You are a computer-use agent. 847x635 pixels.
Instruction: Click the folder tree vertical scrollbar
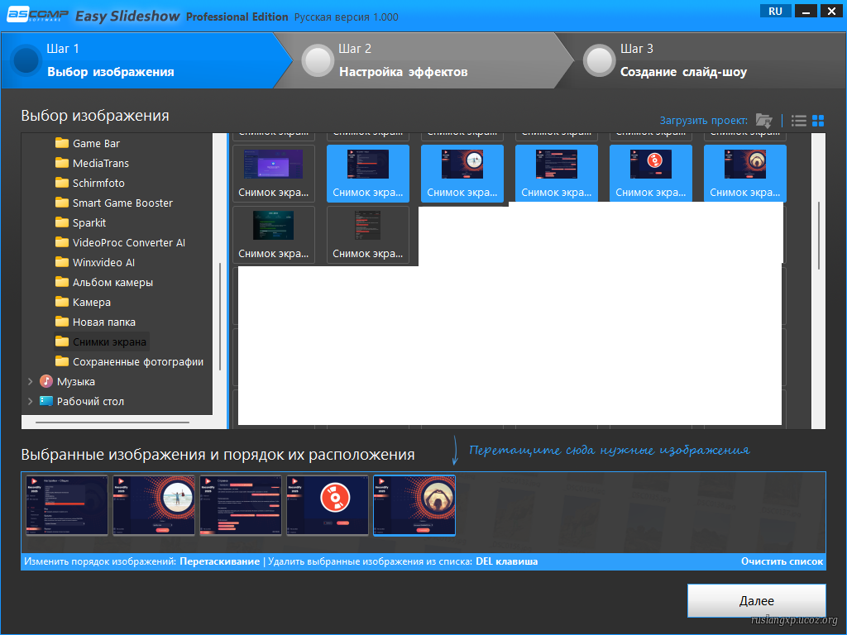(220, 317)
